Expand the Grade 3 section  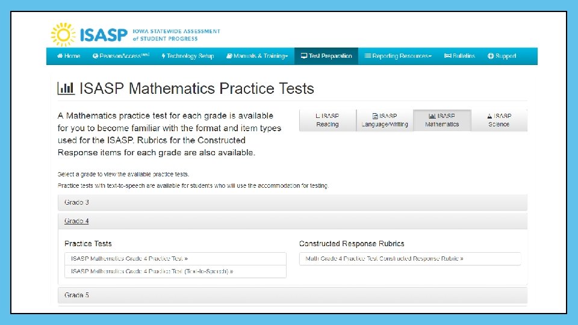point(293,202)
